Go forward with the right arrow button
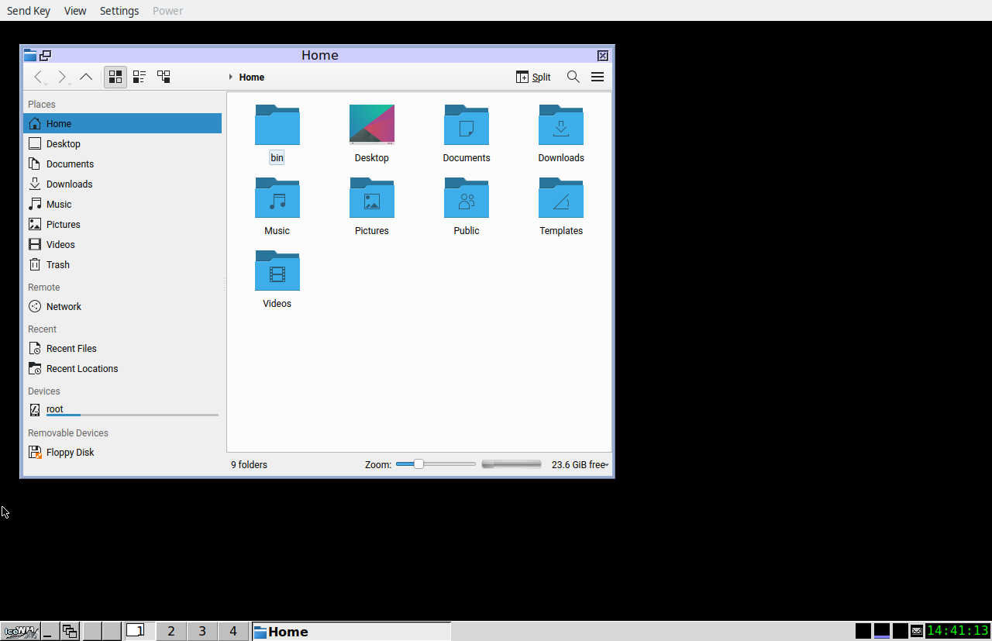Viewport: 992px width, 641px height. point(63,77)
